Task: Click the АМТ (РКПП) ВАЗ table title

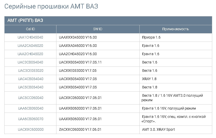Action: [x=25, y=21]
